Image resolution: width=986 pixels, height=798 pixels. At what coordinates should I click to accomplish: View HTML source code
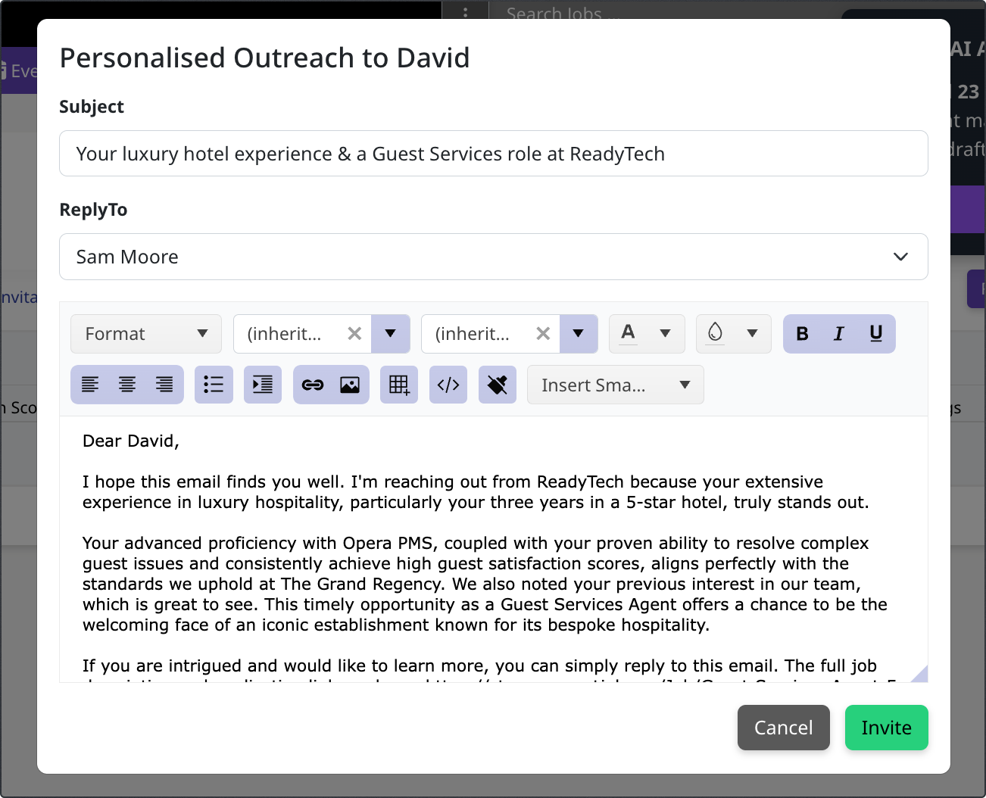click(448, 385)
